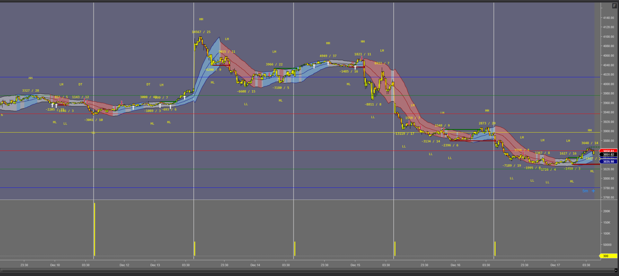Click the swing label 2873 / 29
Image resolution: width=619 pixels, height=276 pixels.
(x=487, y=123)
